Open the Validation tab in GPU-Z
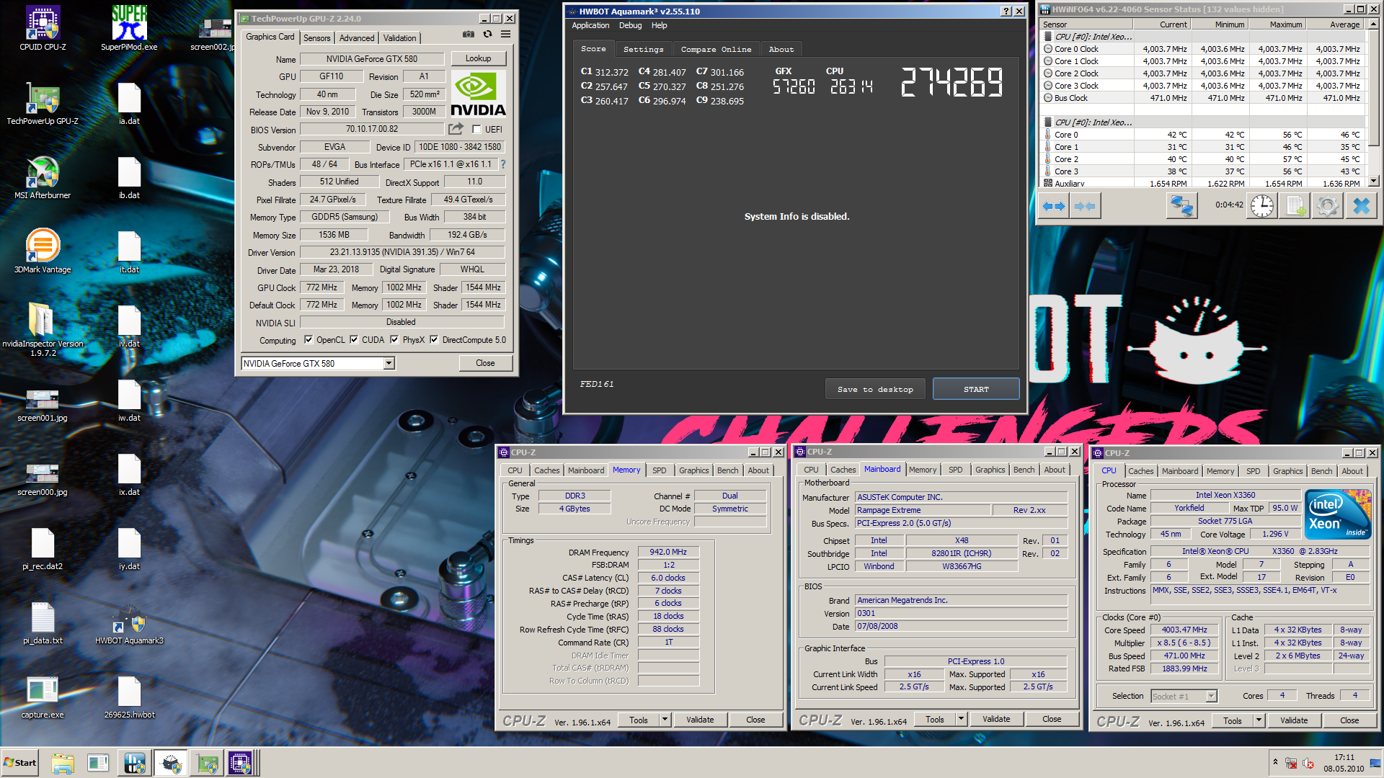The height and width of the screenshot is (778, 1384). point(399,38)
